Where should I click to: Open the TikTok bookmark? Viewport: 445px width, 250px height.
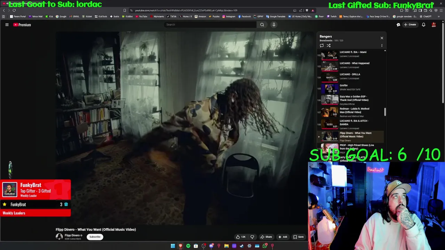[x=171, y=16]
